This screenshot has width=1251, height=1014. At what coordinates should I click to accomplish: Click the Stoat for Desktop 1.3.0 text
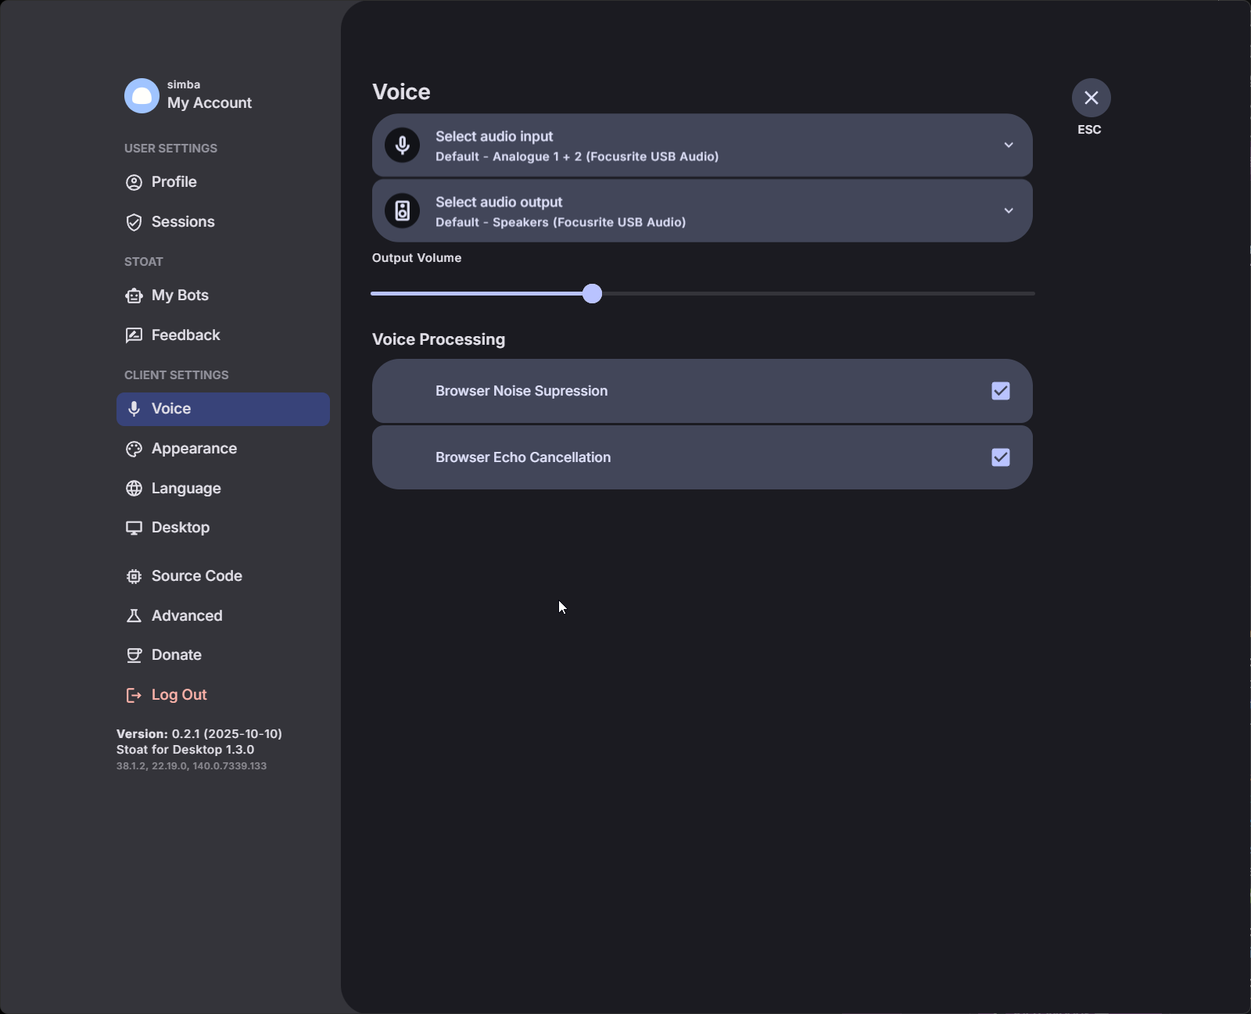pos(185,750)
